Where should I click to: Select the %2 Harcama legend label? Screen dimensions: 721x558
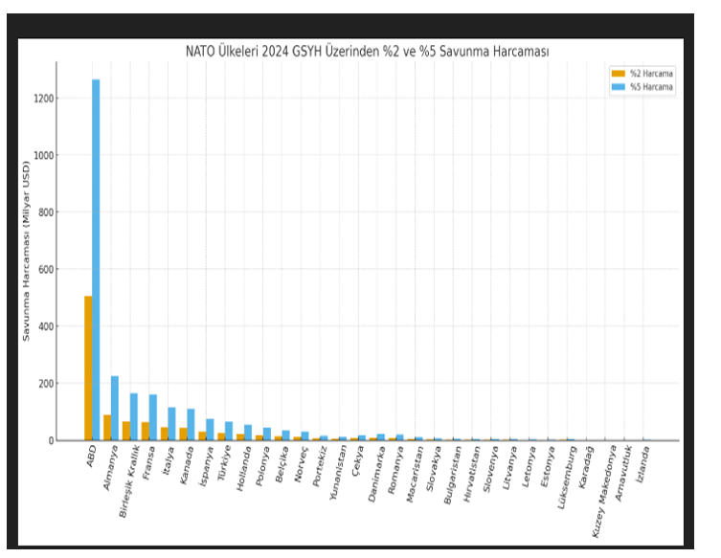click(x=651, y=74)
